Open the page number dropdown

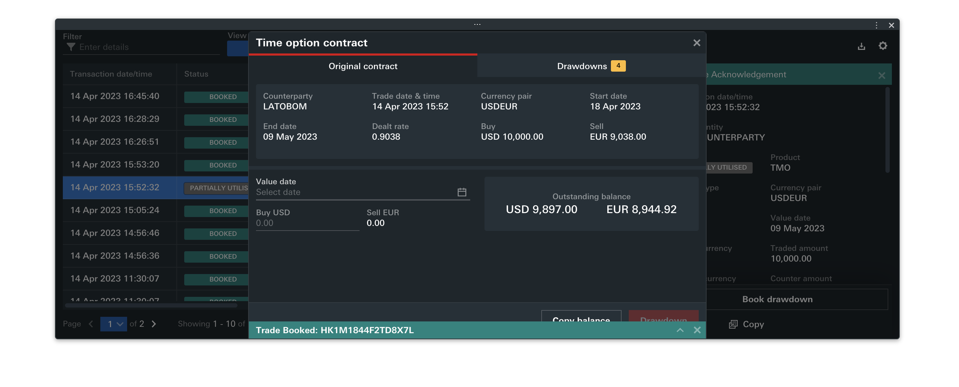(114, 324)
